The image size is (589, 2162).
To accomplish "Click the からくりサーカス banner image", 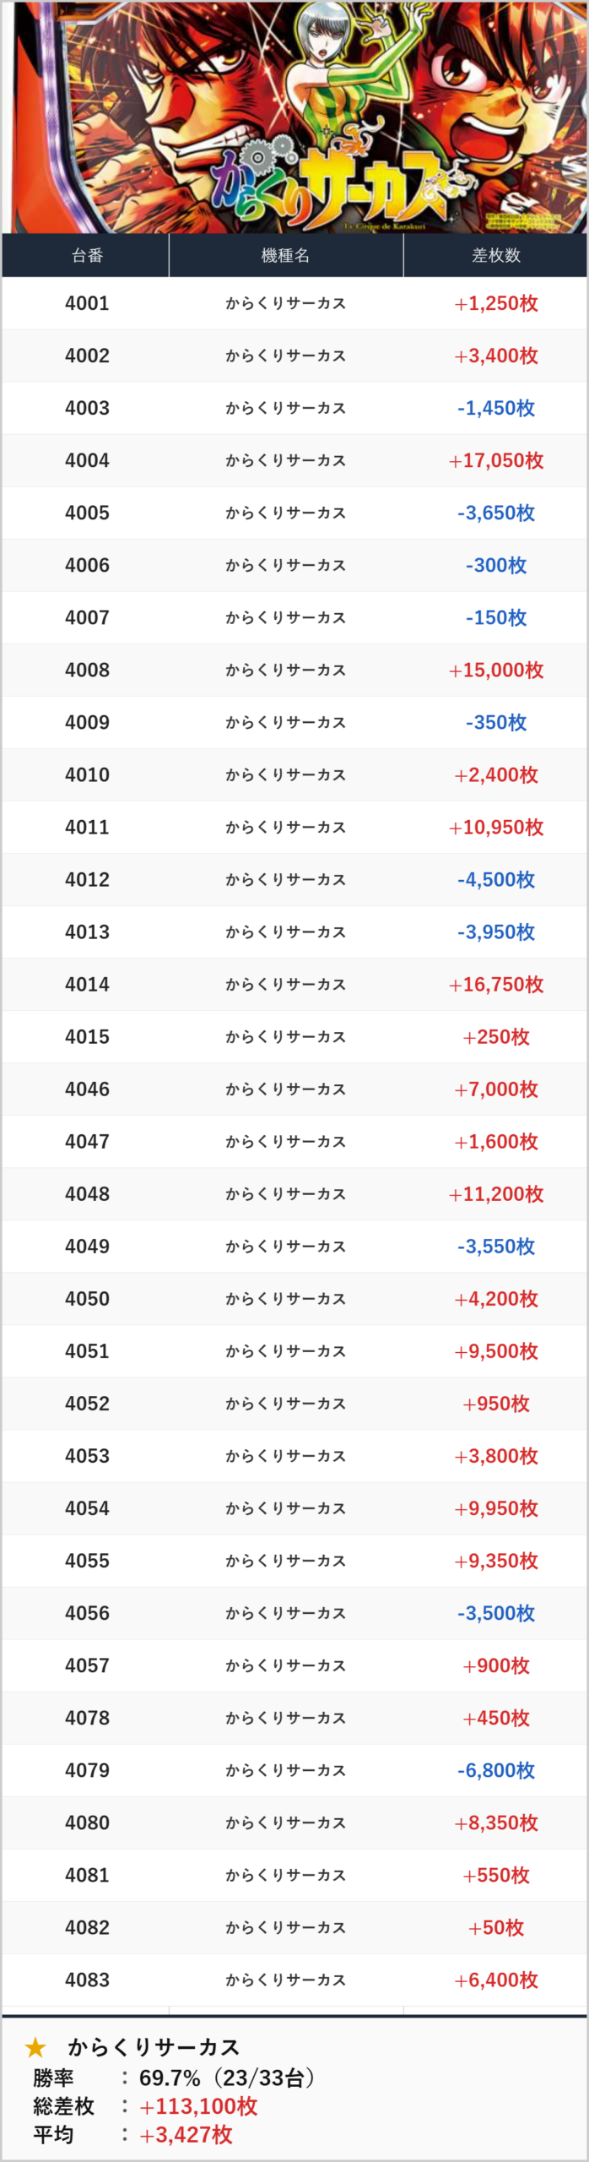I will [294, 117].
